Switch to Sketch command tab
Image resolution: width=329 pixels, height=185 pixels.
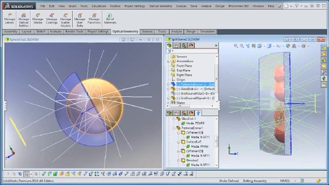click(x=41, y=31)
